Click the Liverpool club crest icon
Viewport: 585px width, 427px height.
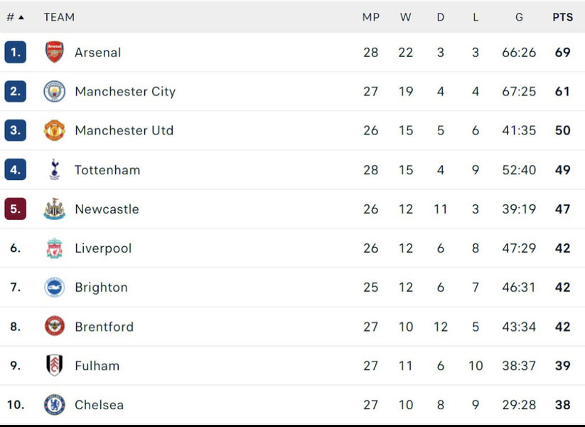(55, 248)
